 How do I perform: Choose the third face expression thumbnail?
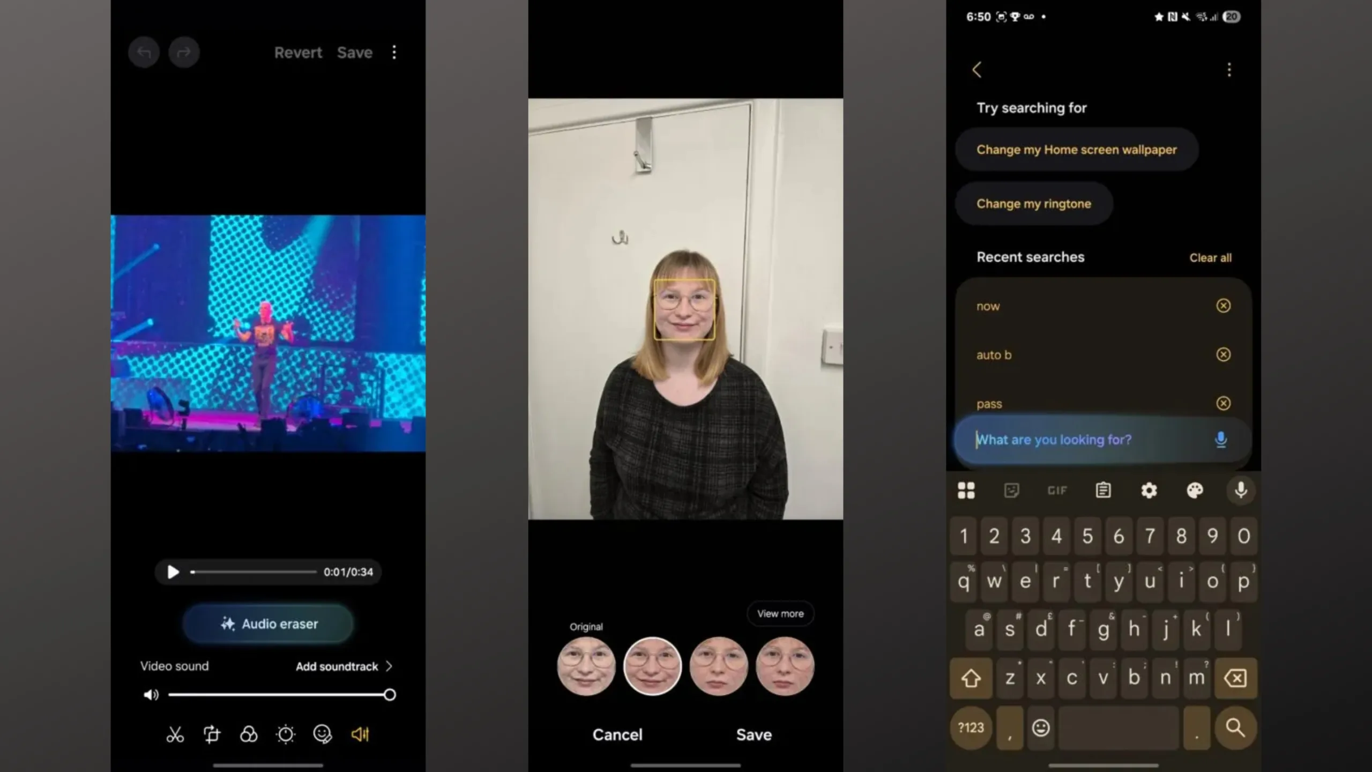719,666
